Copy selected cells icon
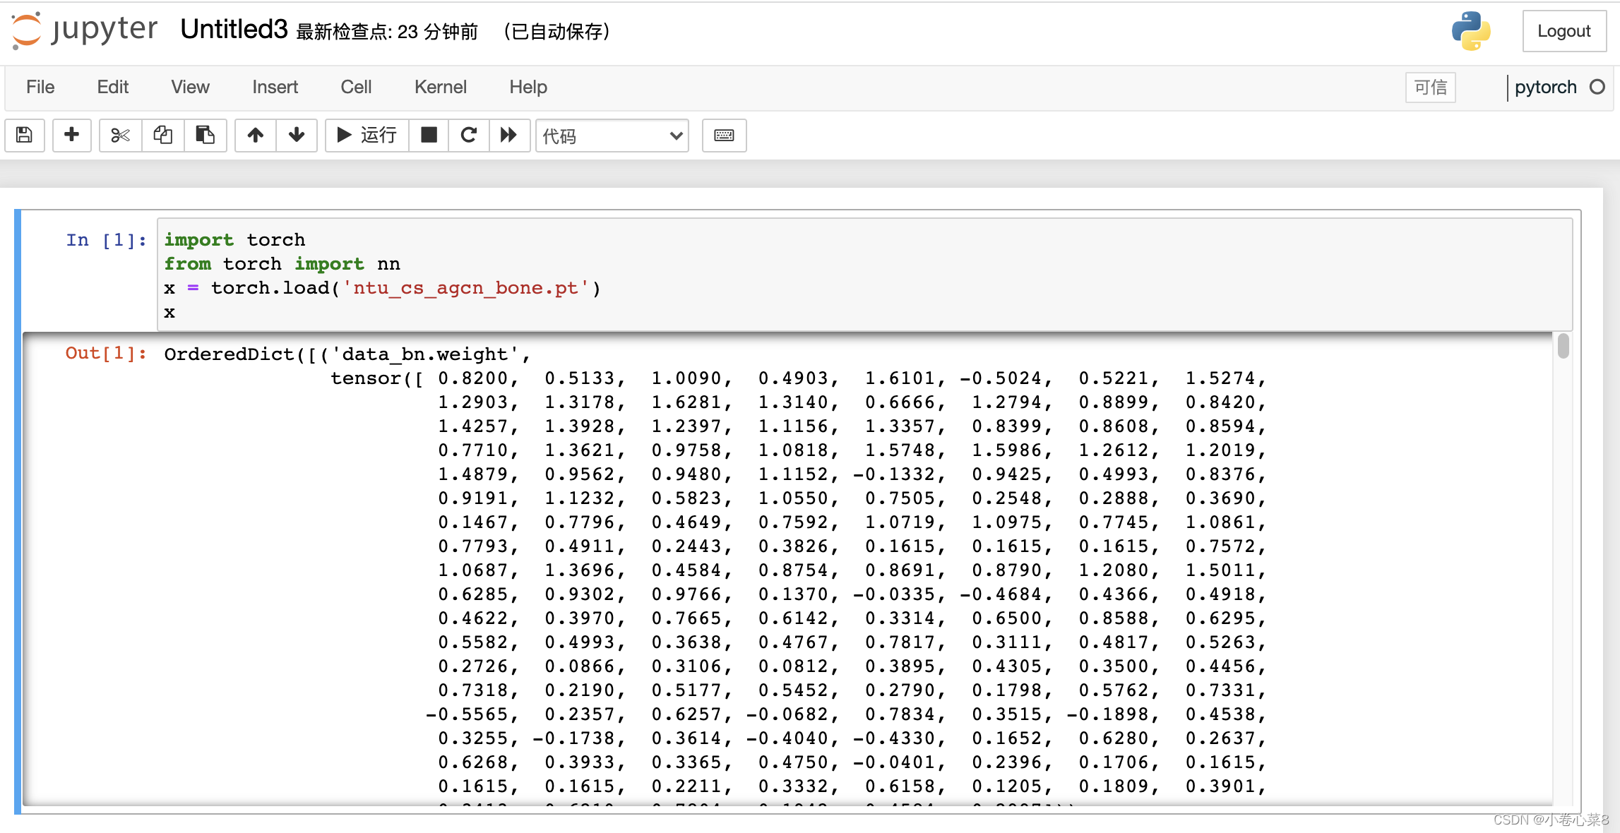 click(163, 135)
